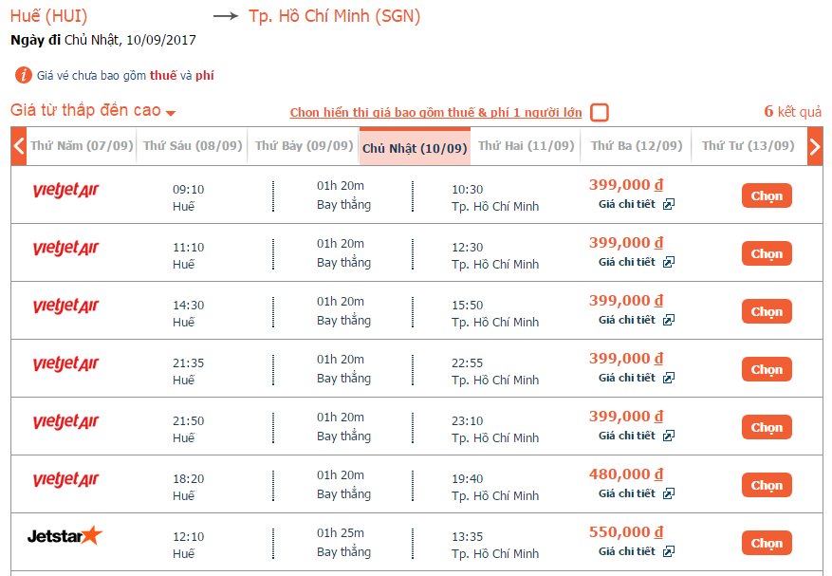
Task: Open price detail icon for 14:30 flight
Action: pos(669,320)
